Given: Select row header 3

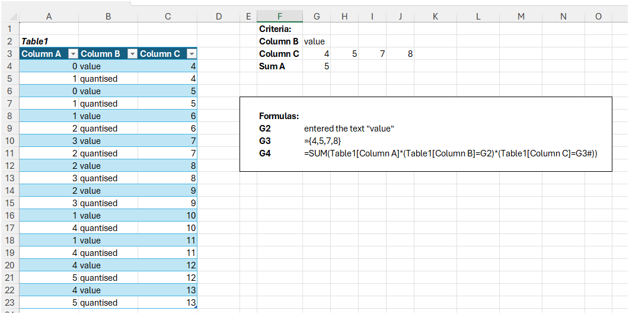Looking at the screenshot, I should pos(9,54).
